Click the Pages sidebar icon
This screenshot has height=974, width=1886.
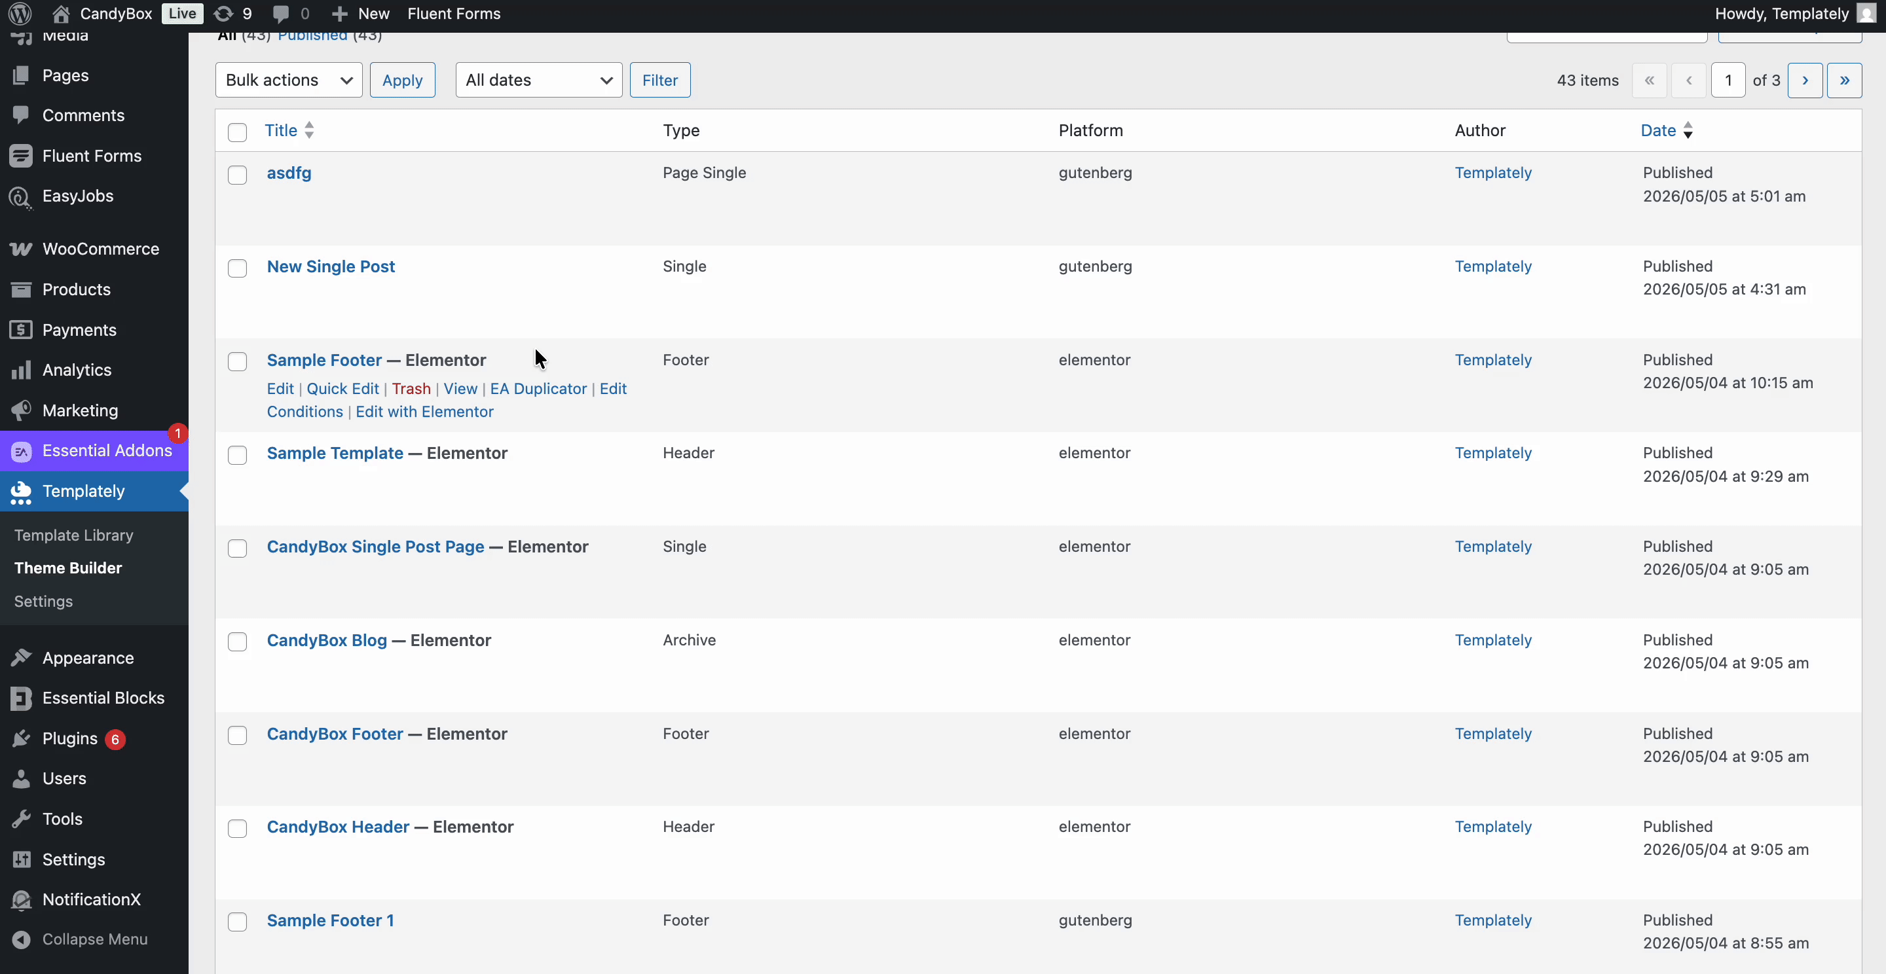(21, 75)
